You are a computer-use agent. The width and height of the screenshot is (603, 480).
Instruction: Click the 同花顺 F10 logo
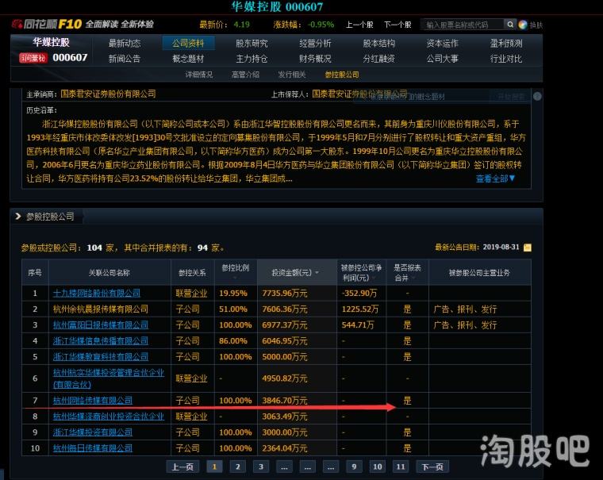click(47, 25)
